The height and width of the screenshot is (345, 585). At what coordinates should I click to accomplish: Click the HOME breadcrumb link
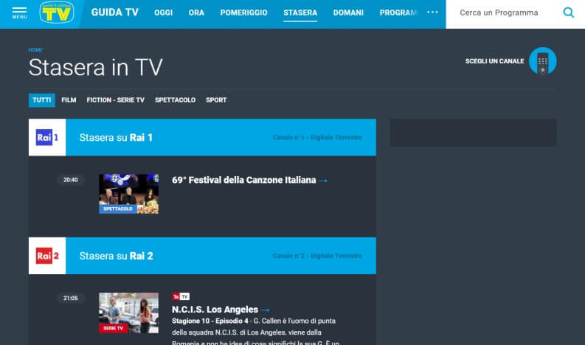(35, 50)
